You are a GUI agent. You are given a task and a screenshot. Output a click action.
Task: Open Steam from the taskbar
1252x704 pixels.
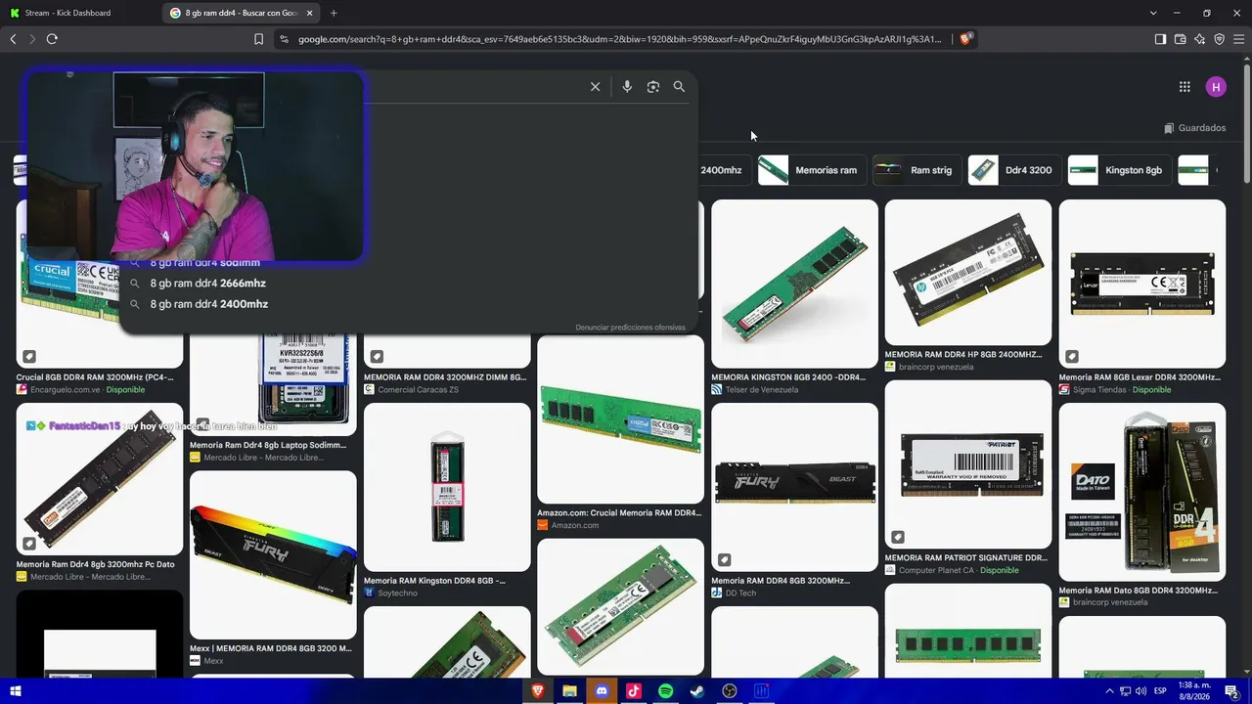coord(697,691)
